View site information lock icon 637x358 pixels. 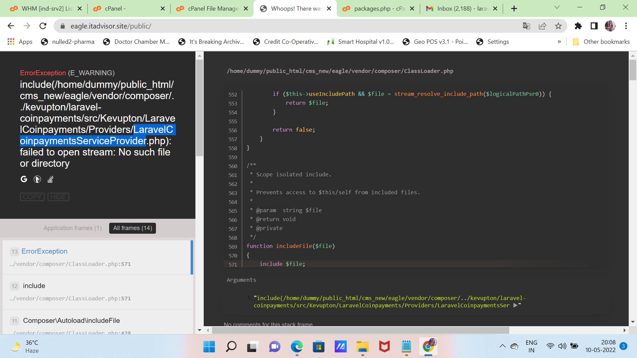(x=62, y=26)
